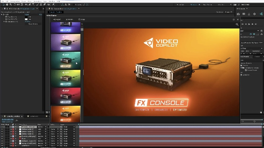Viewport: 264px width, 148px height.
Task: Expand the Amount to Tint property
Action: 5,21
